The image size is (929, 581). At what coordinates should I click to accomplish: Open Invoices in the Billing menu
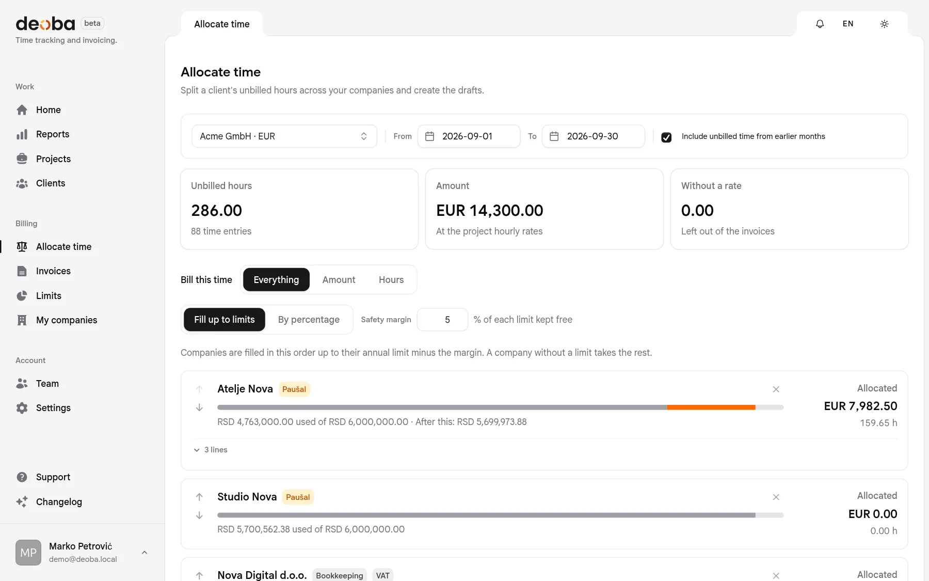(x=53, y=271)
